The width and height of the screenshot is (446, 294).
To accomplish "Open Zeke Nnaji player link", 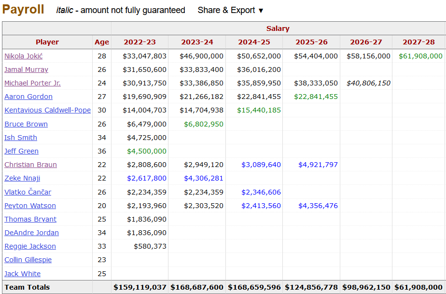I will (22, 178).
